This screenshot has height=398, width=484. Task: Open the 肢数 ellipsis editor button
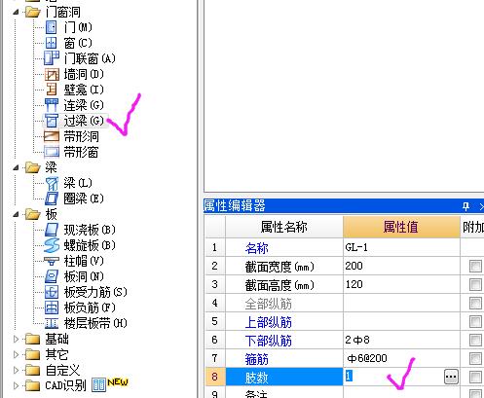click(x=451, y=377)
